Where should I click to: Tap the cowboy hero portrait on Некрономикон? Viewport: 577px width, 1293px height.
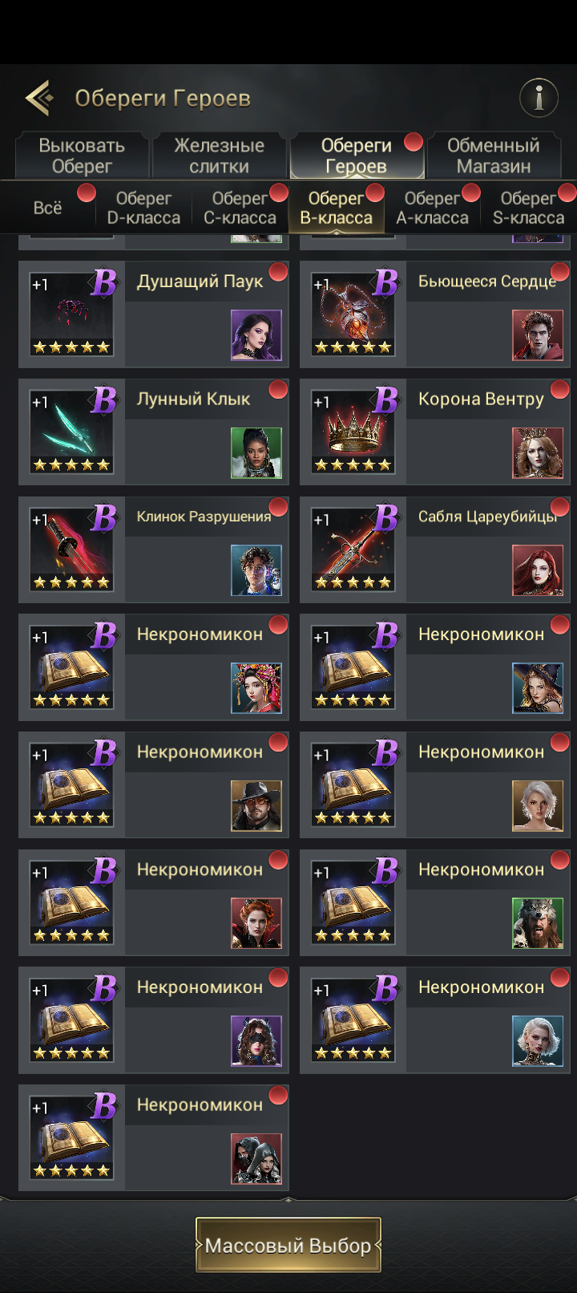(256, 805)
